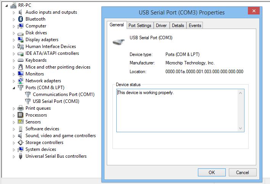The height and width of the screenshot is (184, 270).
Task: Collapse the RR-PC root node
Action: (7, 6)
